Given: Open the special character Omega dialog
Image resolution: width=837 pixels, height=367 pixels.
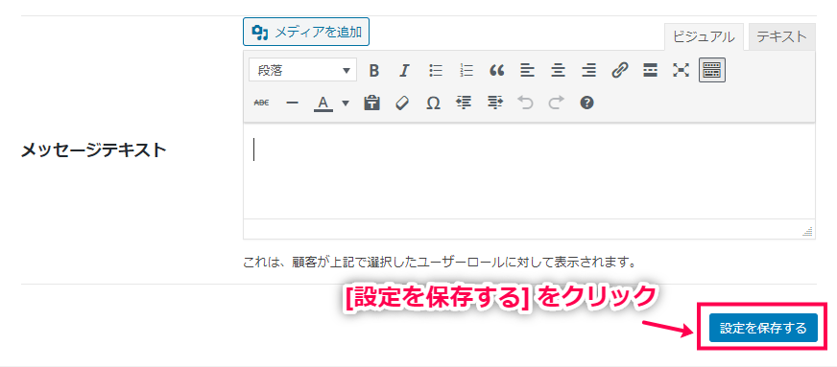Looking at the screenshot, I should pos(433,103).
